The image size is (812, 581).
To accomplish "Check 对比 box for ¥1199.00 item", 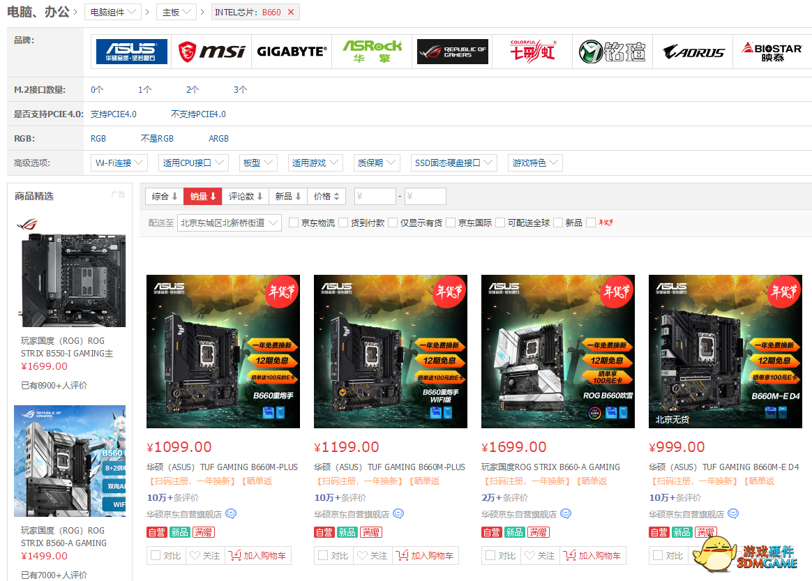I will (x=322, y=555).
